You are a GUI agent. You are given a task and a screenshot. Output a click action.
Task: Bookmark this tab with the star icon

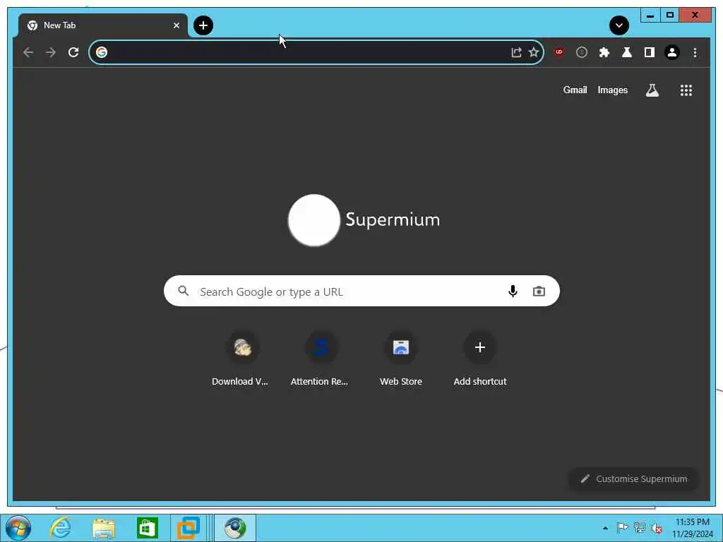(534, 52)
